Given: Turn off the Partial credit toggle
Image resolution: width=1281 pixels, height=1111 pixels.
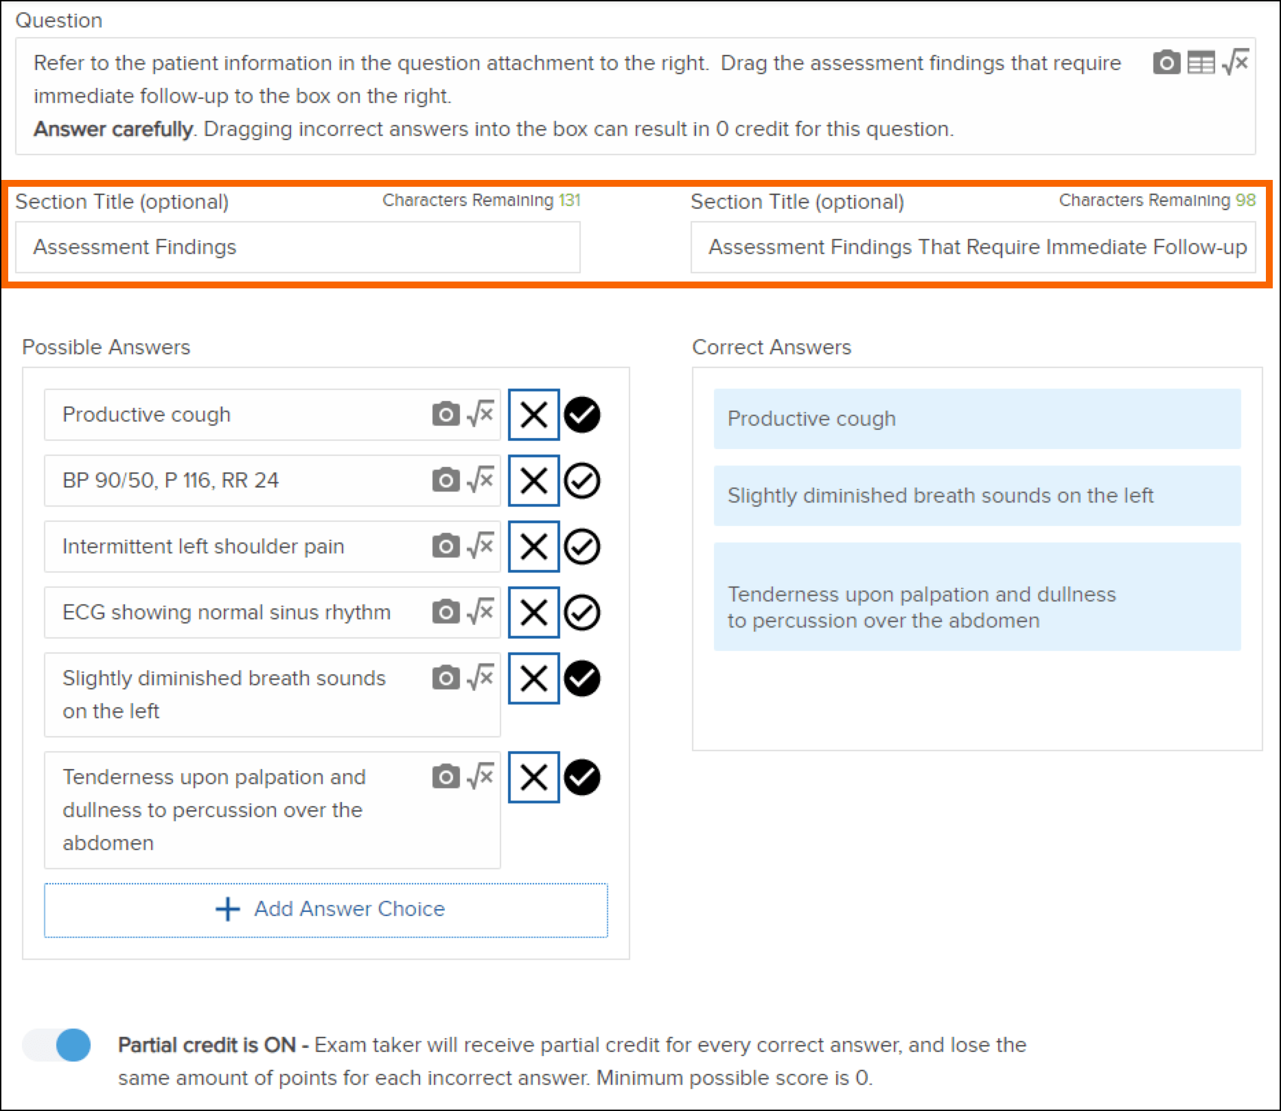Looking at the screenshot, I should click(58, 1044).
